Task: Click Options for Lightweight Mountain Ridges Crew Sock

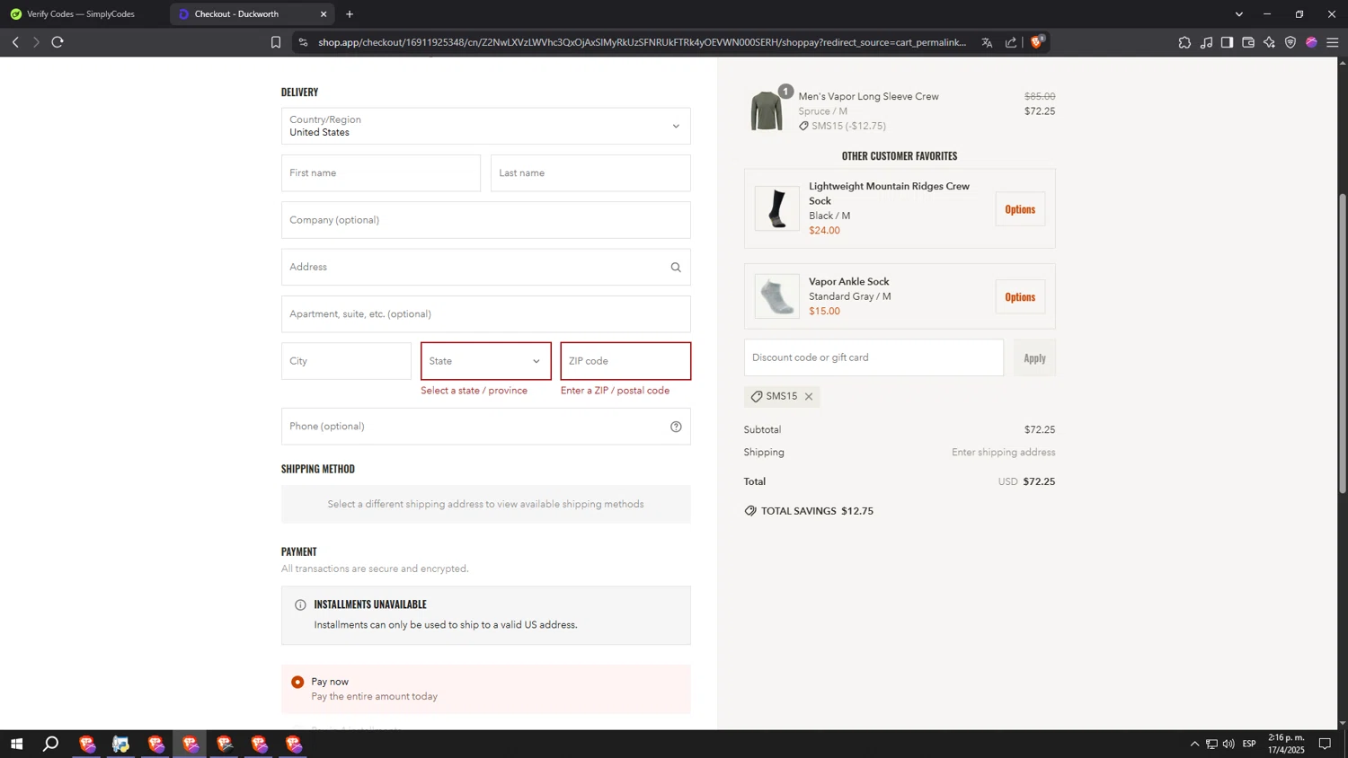Action: pyautogui.click(x=1020, y=209)
